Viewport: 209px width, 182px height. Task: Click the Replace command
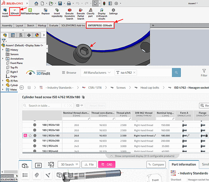pyautogui.click(x=45, y=12)
